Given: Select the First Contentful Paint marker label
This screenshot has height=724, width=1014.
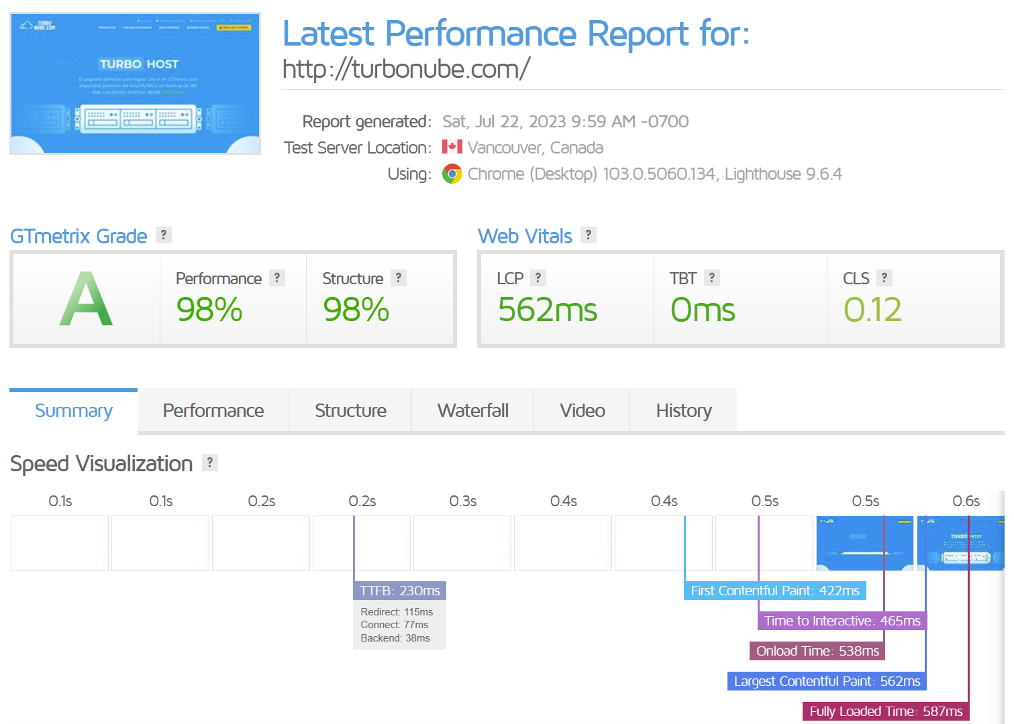Looking at the screenshot, I should pyautogui.click(x=774, y=591).
